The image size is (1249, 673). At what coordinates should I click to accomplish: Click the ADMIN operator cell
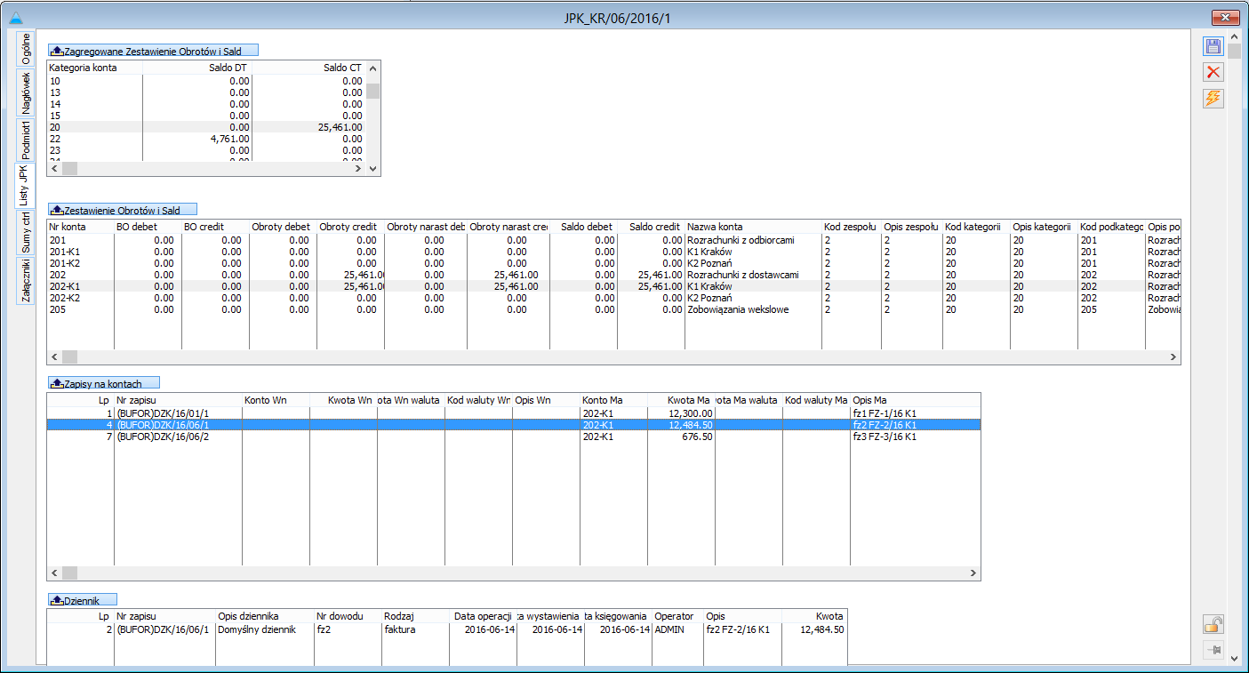click(x=677, y=629)
